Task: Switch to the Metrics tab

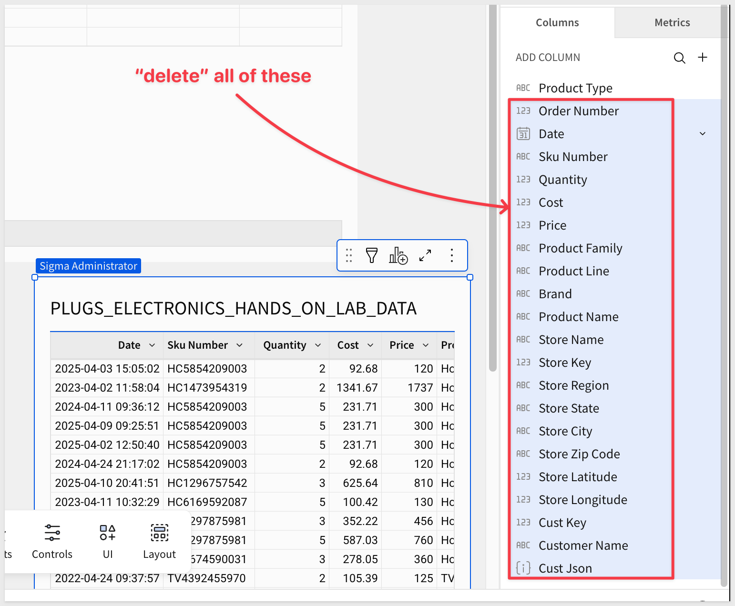Action: coord(672,22)
